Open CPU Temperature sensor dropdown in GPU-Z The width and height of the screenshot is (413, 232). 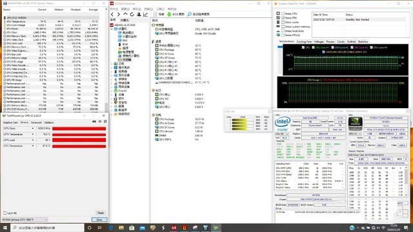click(33, 146)
